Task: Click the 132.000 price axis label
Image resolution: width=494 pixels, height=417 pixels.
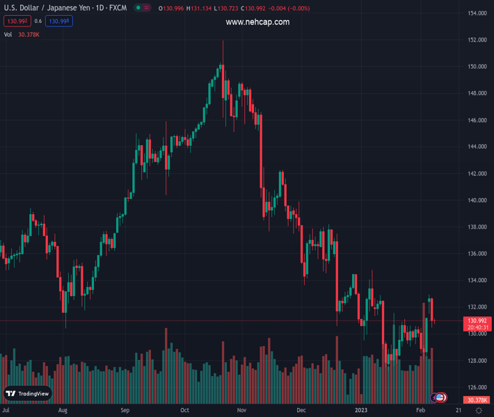Action: pyautogui.click(x=477, y=307)
